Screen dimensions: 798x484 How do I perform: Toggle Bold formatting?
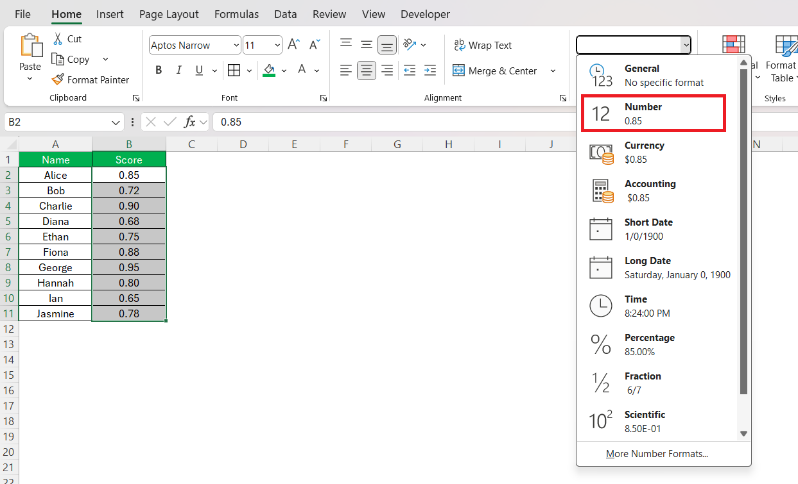pyautogui.click(x=159, y=71)
